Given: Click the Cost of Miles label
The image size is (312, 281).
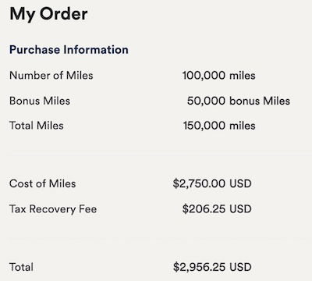Looking at the screenshot, I should (43, 183).
